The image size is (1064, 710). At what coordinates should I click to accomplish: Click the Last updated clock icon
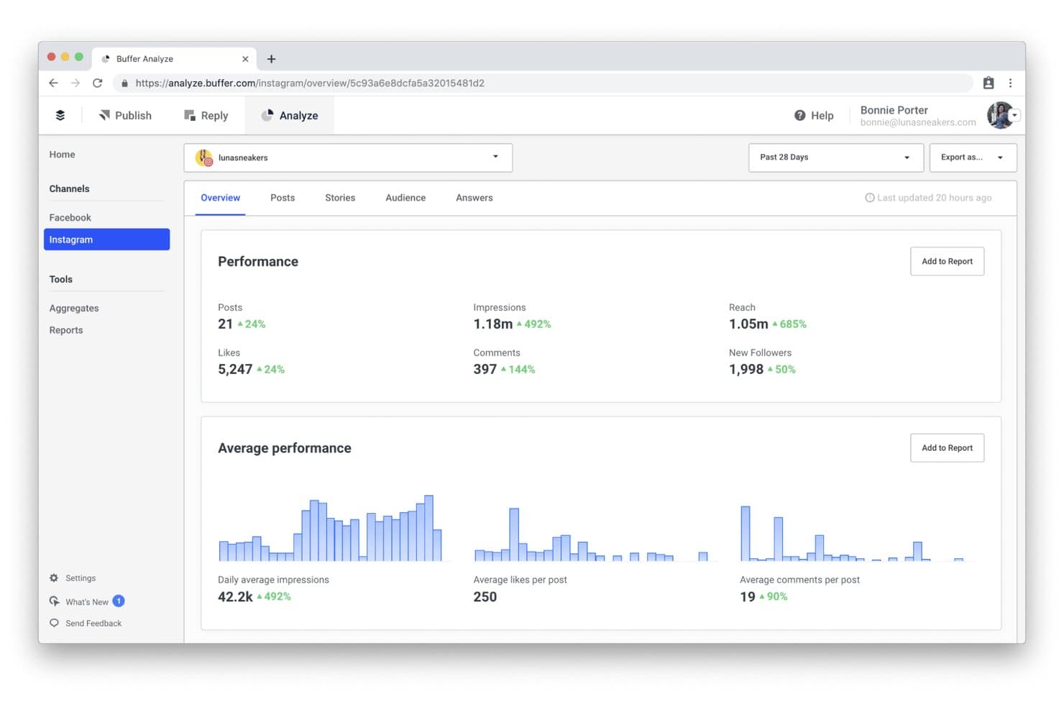coord(869,198)
